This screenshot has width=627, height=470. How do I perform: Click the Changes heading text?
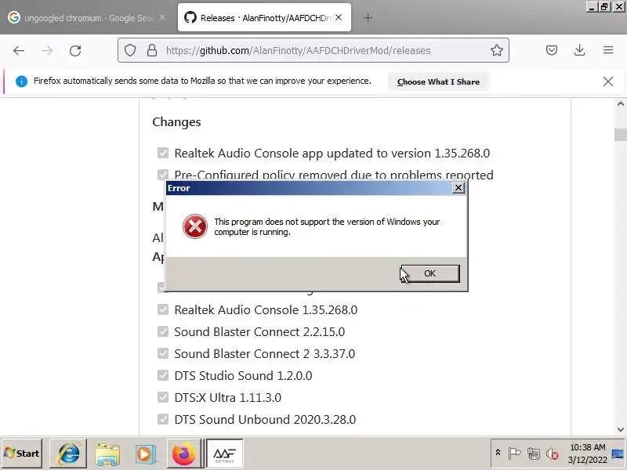(x=176, y=122)
